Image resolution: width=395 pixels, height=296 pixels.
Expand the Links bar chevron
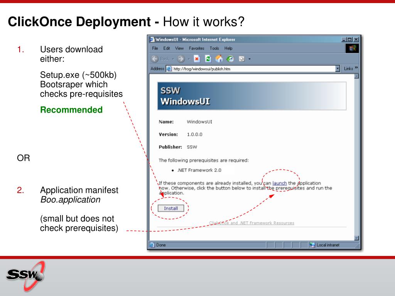pos(356,67)
